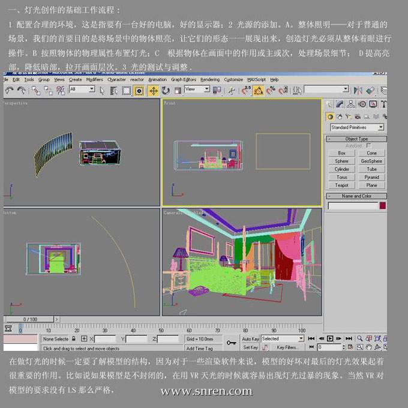Toggle the 2.5D Snaps button

click(246, 91)
